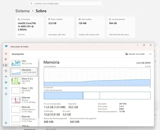Click the Memória heading in the detail pane

[51, 62]
